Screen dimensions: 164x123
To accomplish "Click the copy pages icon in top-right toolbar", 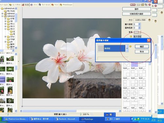I will (146, 5).
